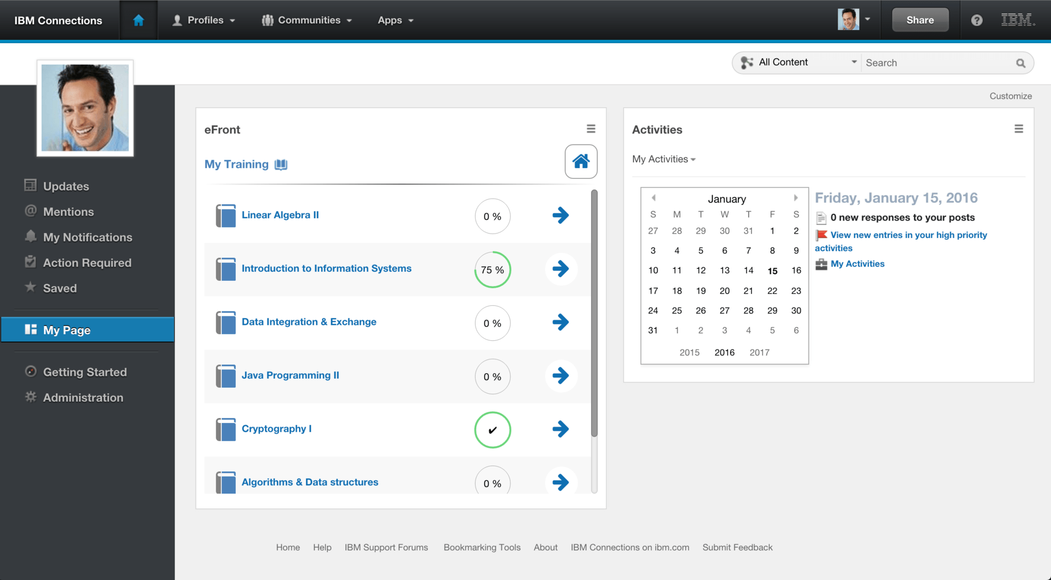The image size is (1051, 580).
Task: Open Introduction to Information Systems arrow
Action: [561, 269]
